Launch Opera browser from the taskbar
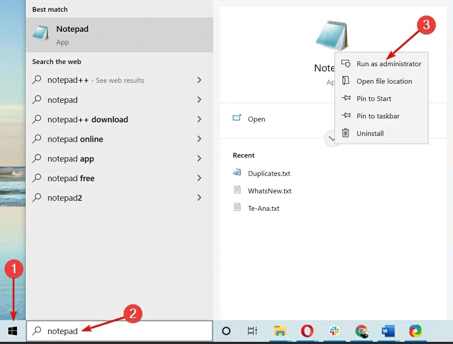The height and width of the screenshot is (344, 453). pyautogui.click(x=307, y=331)
